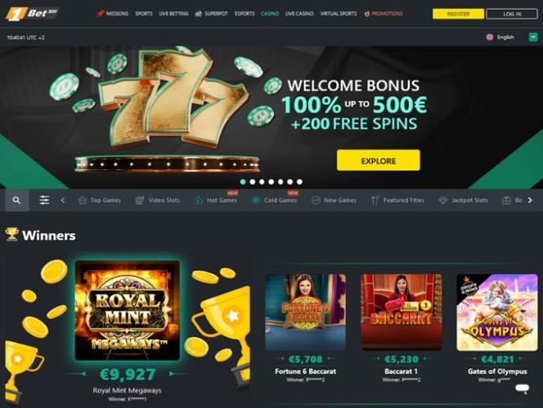
Task: Select the last banner slide dot
Action: pyautogui.click(x=299, y=182)
